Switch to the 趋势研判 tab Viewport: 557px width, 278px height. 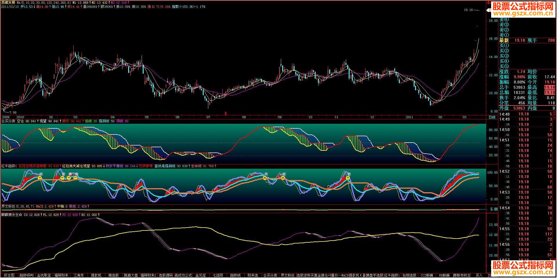[26, 275]
